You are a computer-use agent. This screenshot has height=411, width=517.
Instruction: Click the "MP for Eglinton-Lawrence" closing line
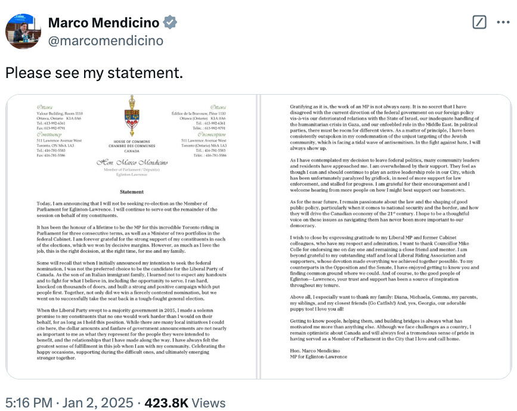tap(318, 357)
